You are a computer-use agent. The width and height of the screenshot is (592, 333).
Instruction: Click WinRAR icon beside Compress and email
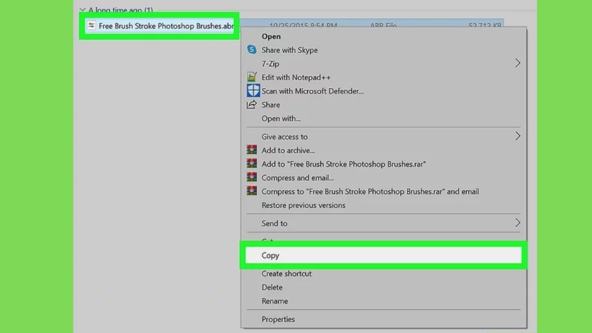click(251, 177)
